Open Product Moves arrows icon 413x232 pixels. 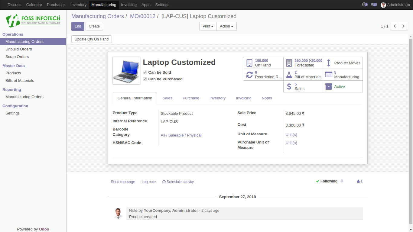329,63
